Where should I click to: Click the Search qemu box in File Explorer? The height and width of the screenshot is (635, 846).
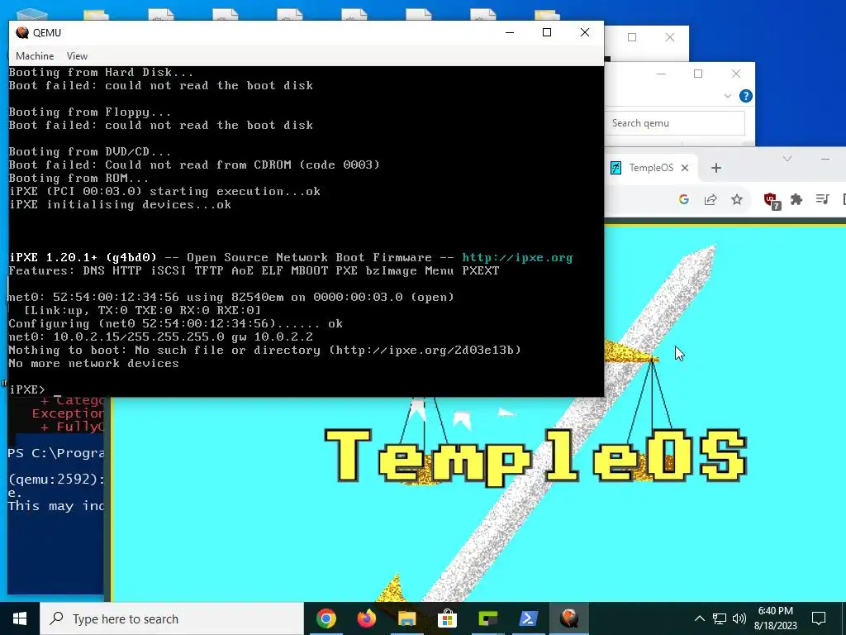click(x=674, y=123)
